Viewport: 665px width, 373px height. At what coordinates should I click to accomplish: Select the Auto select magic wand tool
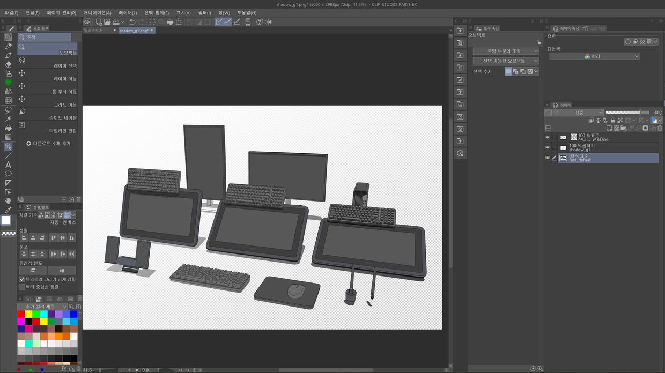(8, 119)
